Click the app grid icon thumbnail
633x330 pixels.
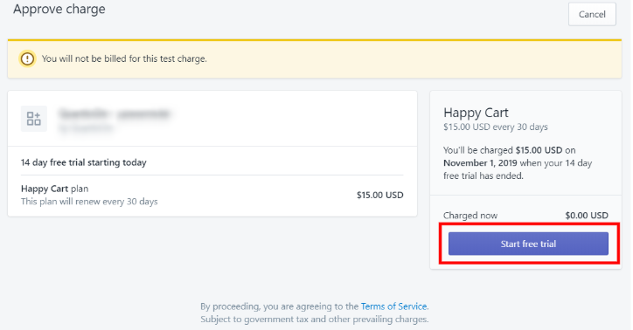coord(34,119)
